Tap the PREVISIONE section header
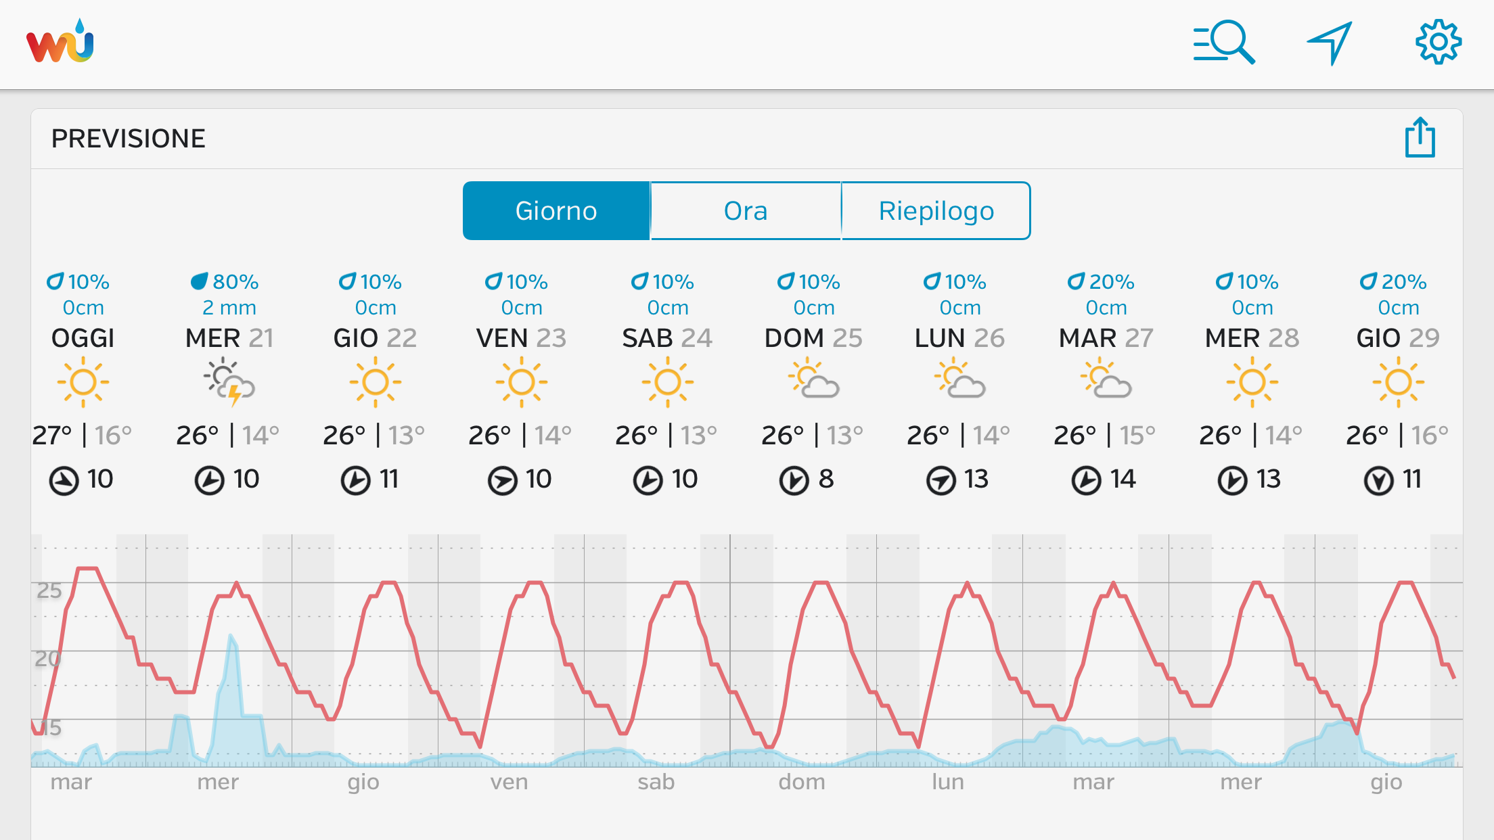 coord(129,139)
